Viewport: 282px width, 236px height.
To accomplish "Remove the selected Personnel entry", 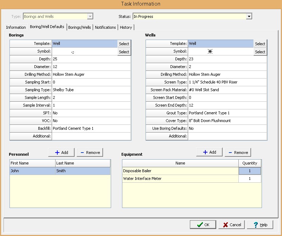I will click(x=90, y=152).
